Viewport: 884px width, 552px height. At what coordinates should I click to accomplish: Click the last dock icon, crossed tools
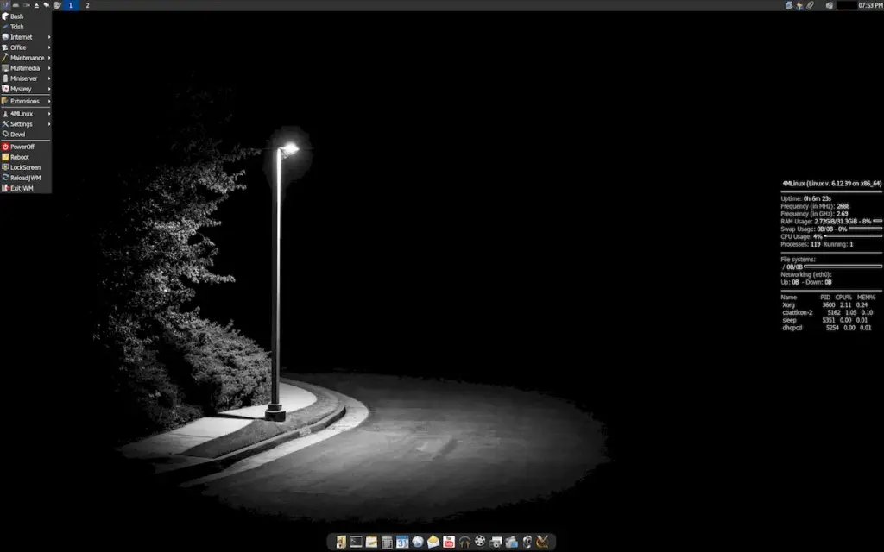pos(542,542)
